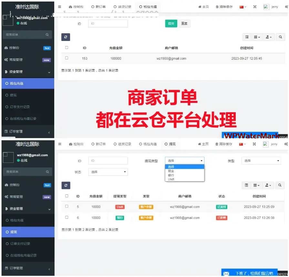This screenshot has height=277, width=289.
Task: Click envelope icon on the 给我们留言吧 chat bar
Action: (x=226, y=273)
